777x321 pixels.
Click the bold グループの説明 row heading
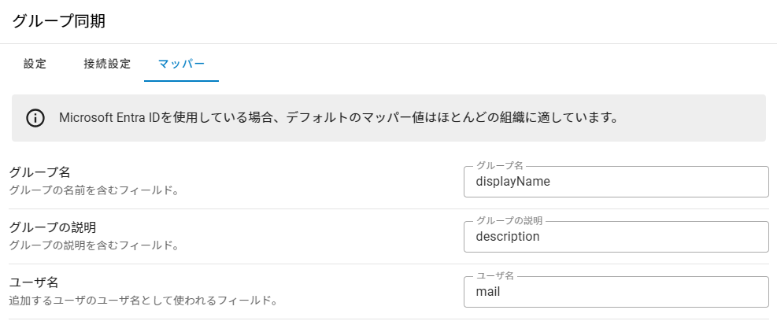coord(52,227)
